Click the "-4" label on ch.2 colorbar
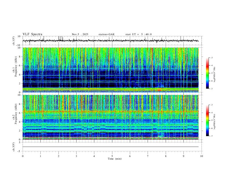This screenshot has height=175, width=227. (211, 112)
